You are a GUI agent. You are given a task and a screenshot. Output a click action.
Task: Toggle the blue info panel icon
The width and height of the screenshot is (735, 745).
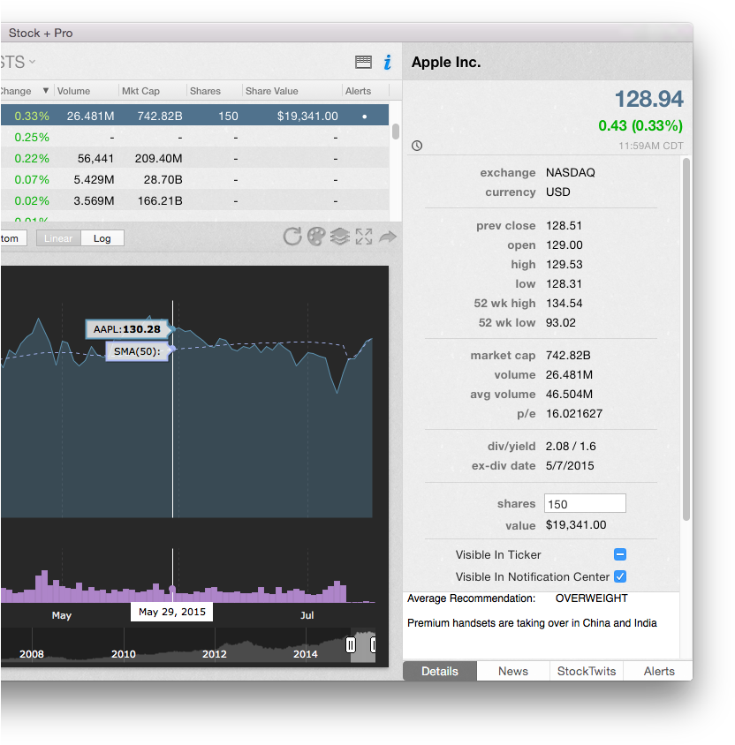pyautogui.click(x=388, y=62)
